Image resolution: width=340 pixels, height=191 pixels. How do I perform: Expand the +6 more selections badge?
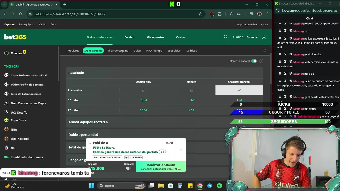point(162,152)
